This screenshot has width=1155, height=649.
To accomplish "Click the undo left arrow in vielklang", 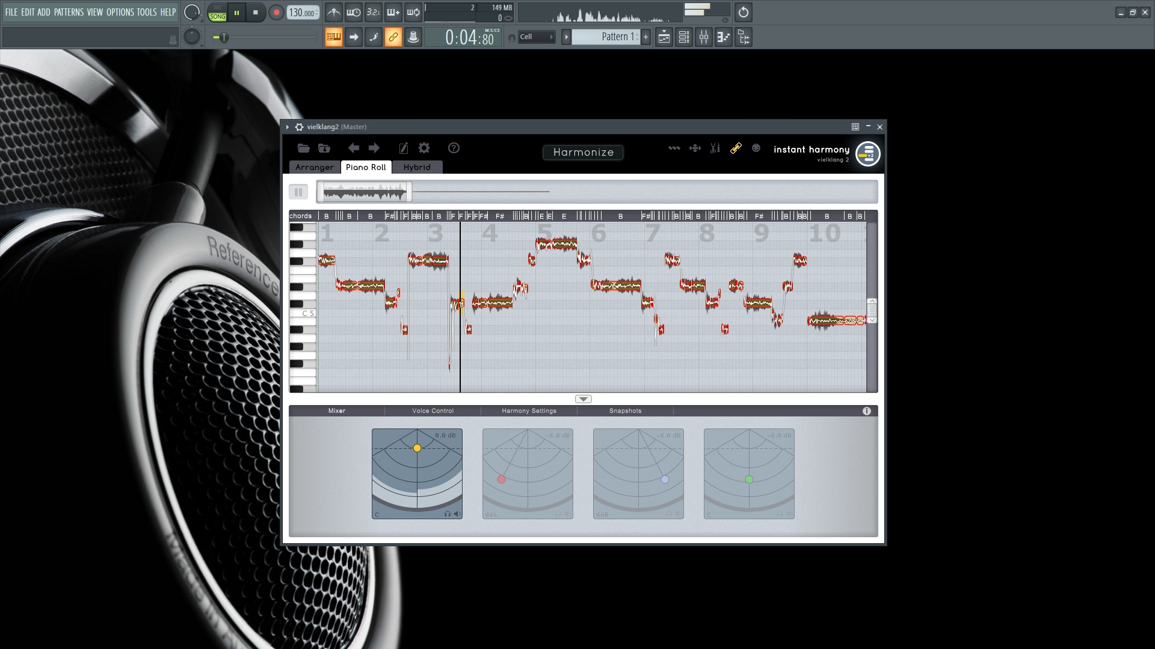I will coord(354,148).
